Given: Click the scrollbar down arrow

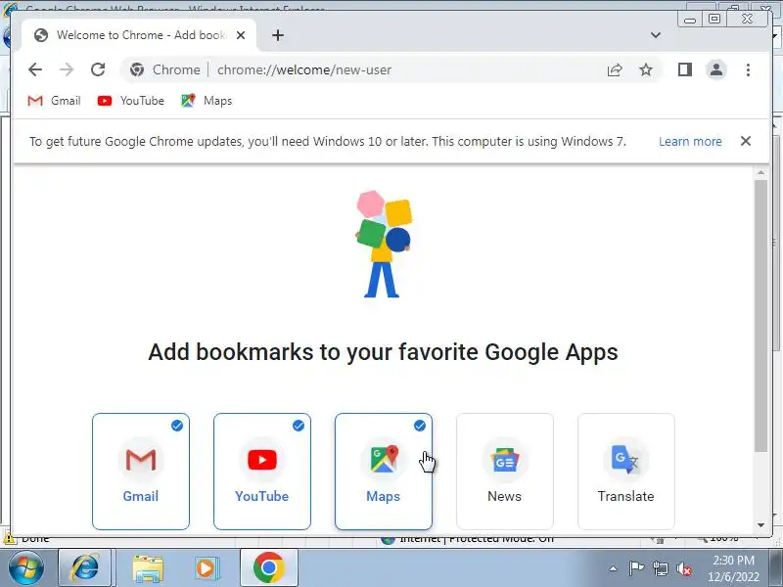Looking at the screenshot, I should [760, 524].
